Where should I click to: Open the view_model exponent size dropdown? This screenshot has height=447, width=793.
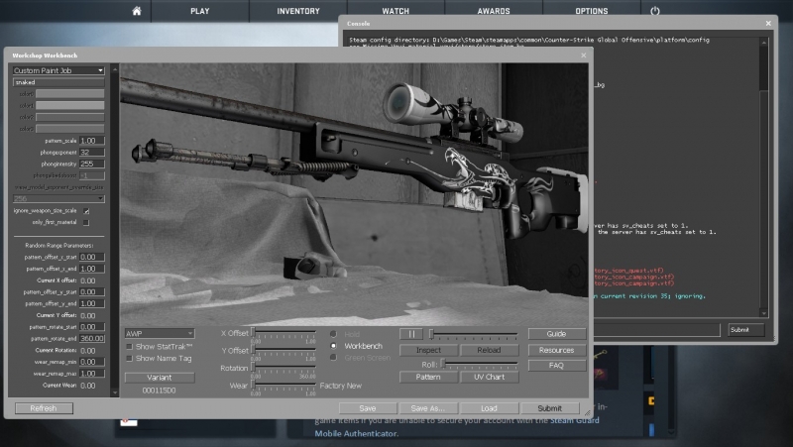click(58, 198)
